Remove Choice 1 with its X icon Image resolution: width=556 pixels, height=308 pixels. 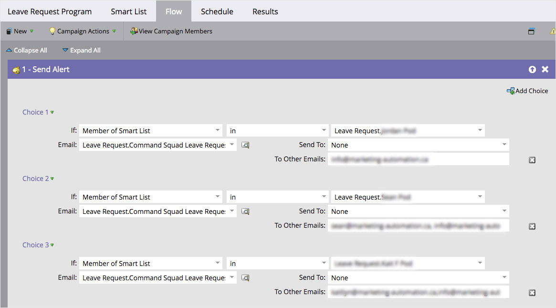532,160
